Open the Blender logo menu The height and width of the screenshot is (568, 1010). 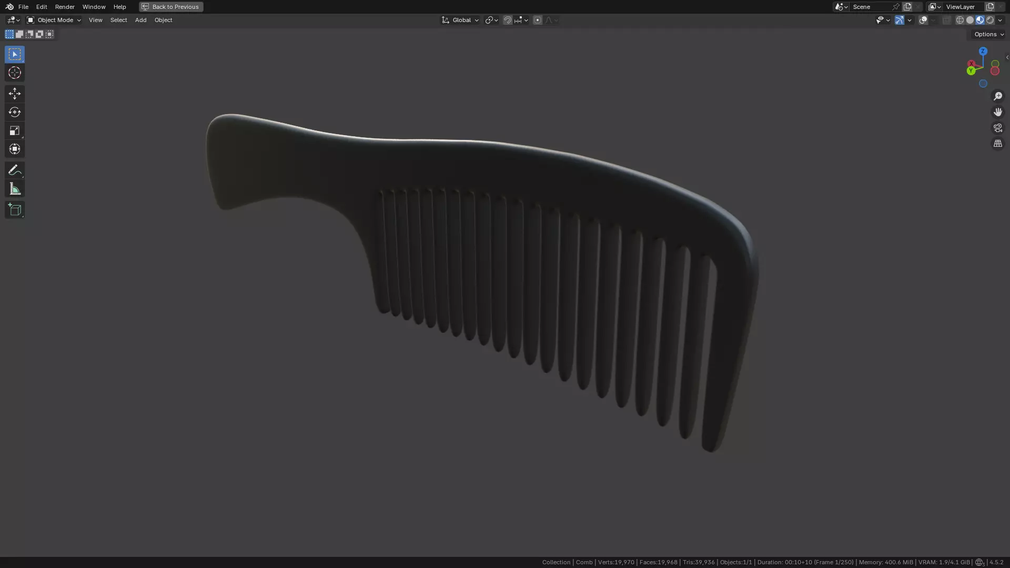[x=9, y=7]
